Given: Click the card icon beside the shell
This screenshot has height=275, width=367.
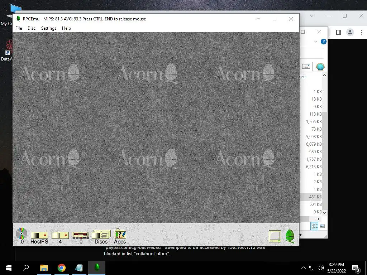Looking at the screenshot, I should 306,67.
